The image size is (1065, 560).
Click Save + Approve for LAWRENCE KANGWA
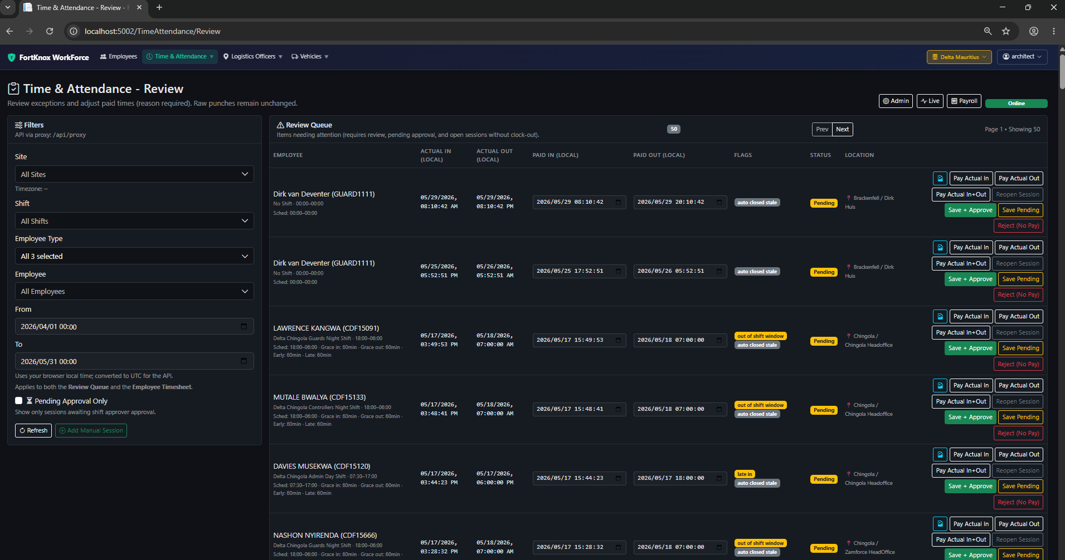[970, 348]
